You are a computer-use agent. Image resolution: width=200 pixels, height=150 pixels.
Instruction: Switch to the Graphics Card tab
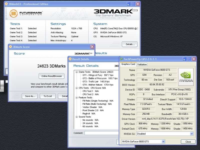click(128, 64)
